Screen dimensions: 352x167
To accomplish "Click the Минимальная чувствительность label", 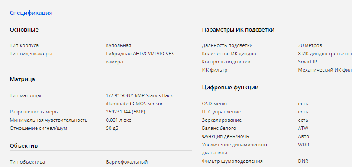I will 48,120.
